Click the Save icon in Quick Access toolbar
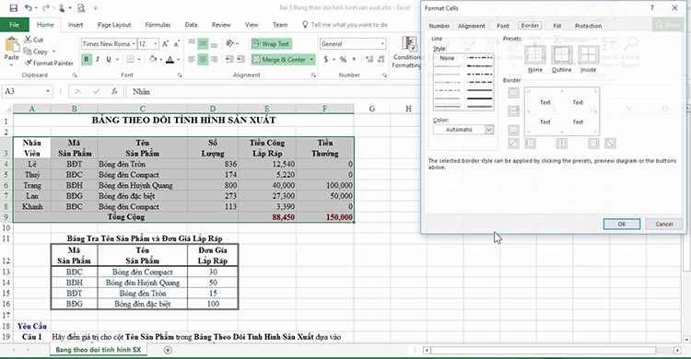The height and width of the screenshot is (359, 691). click(x=13, y=8)
